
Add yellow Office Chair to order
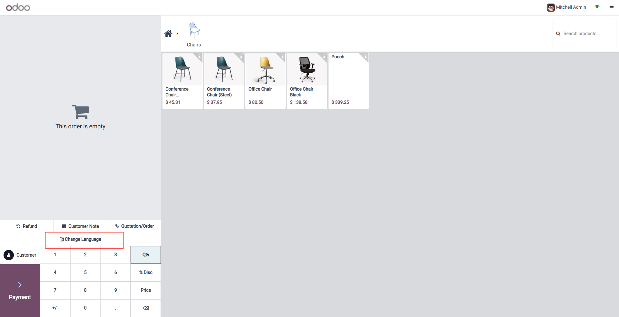(x=265, y=81)
